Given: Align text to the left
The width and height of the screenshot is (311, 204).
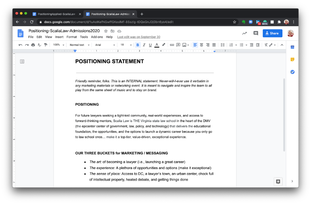Looking at the screenshot, I should coord(195,45).
